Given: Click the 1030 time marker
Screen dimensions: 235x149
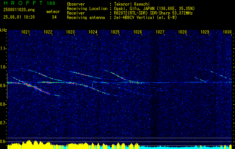Looking at the screenshot, I should tap(227, 32).
